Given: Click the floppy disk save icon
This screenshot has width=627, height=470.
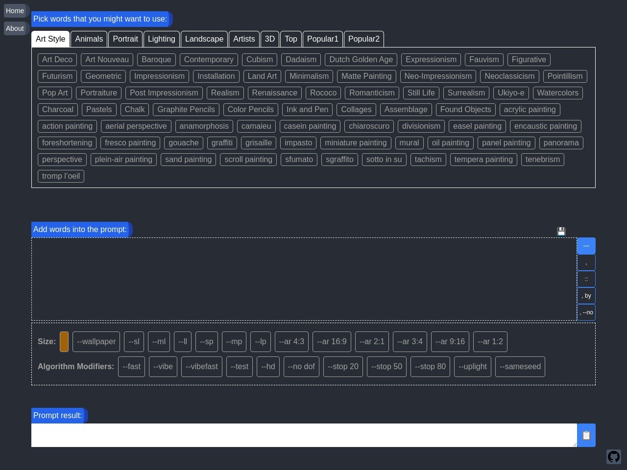Looking at the screenshot, I should pyautogui.click(x=561, y=231).
